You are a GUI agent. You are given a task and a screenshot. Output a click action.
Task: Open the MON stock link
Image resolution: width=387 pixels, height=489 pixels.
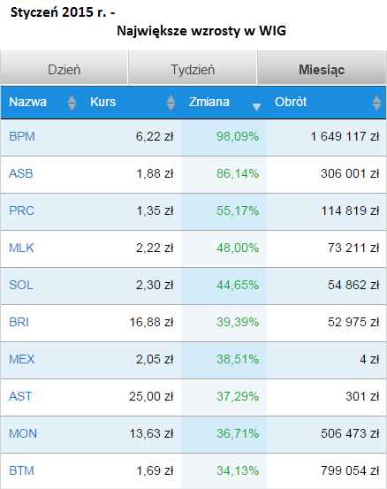pos(23,433)
